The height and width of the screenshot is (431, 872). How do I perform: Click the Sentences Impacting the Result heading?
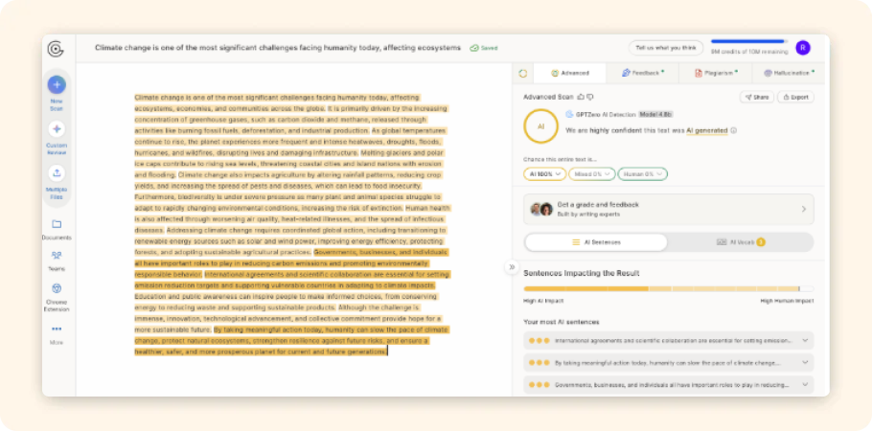coord(581,273)
